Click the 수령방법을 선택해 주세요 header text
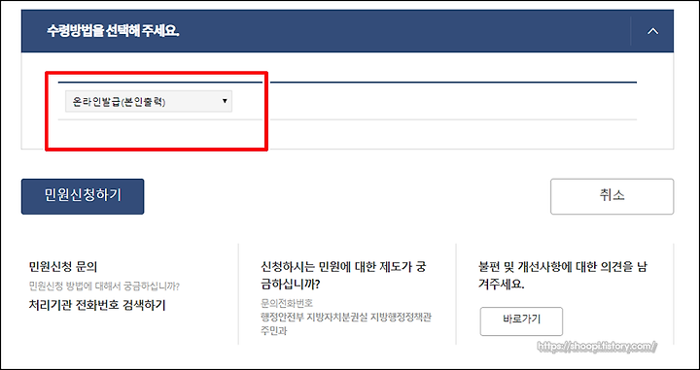 click(x=113, y=32)
